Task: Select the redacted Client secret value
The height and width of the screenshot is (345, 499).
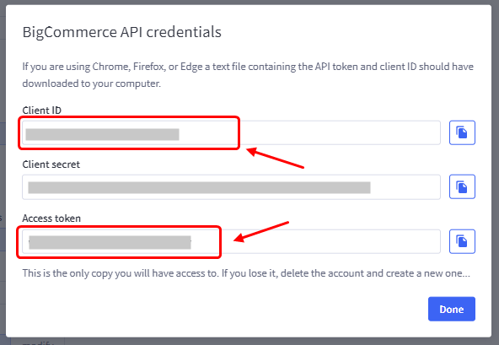Action: pos(199,187)
